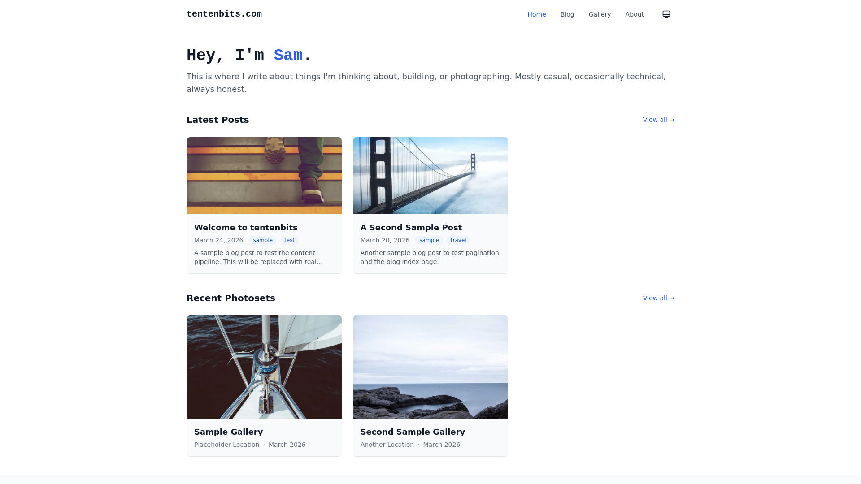
Task: Click the Sam name in the heading
Action: coord(288,56)
